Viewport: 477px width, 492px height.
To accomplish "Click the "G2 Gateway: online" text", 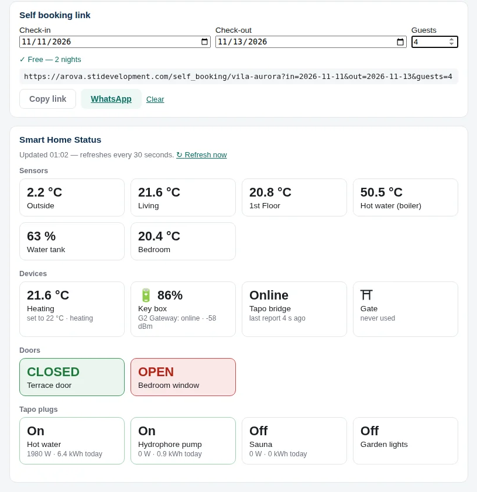I will [169, 318].
